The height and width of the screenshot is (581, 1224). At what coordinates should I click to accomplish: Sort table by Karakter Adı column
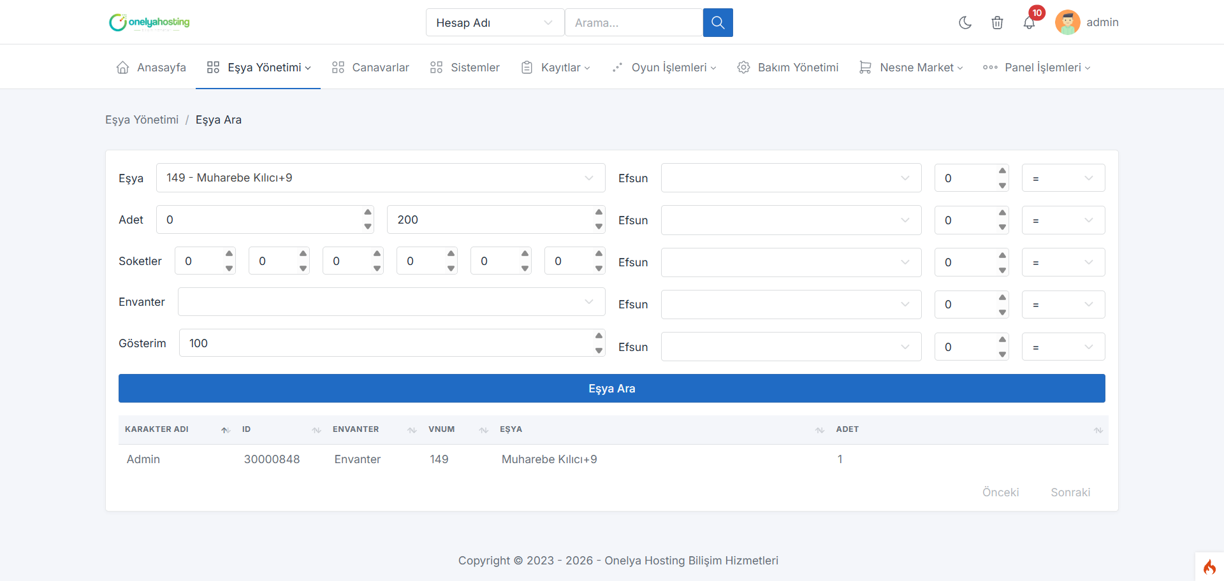point(177,429)
